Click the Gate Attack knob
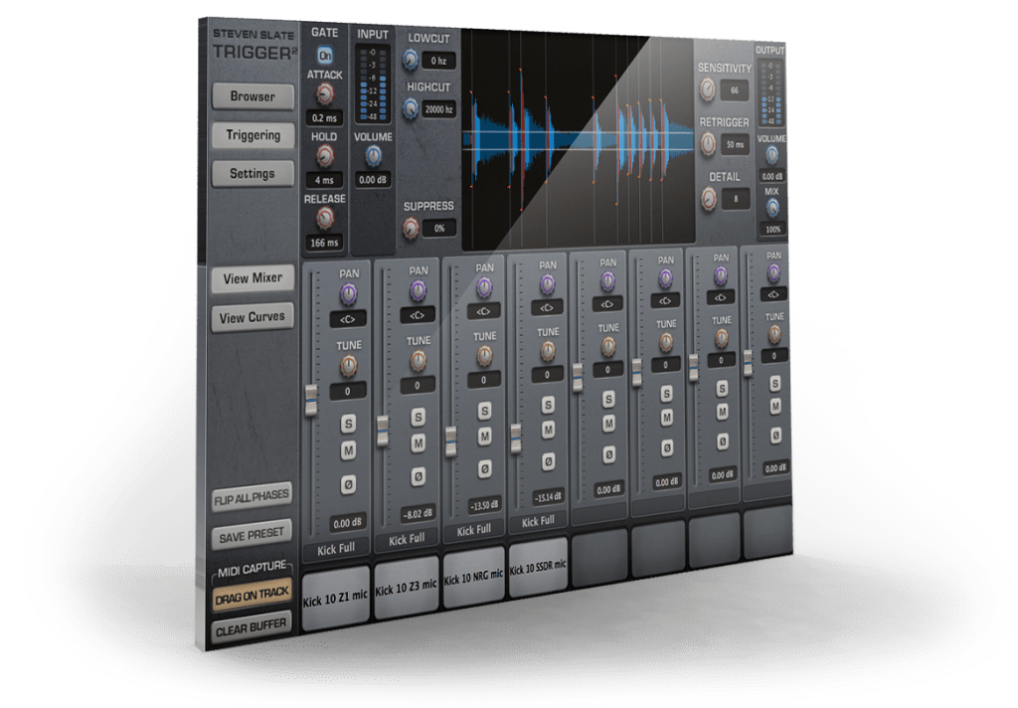The height and width of the screenshot is (708, 1018). (x=324, y=94)
